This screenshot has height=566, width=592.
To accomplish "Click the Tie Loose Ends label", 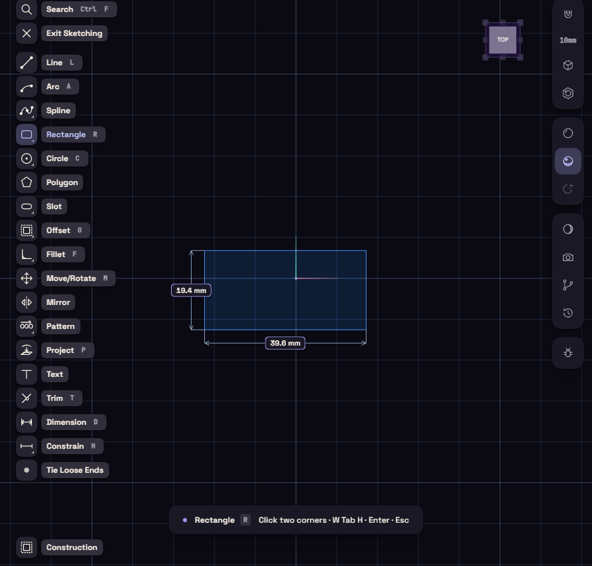I will (x=74, y=470).
